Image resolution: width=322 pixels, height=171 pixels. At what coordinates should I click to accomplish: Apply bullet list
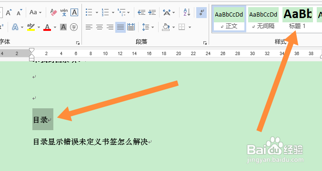[x=89, y=12]
